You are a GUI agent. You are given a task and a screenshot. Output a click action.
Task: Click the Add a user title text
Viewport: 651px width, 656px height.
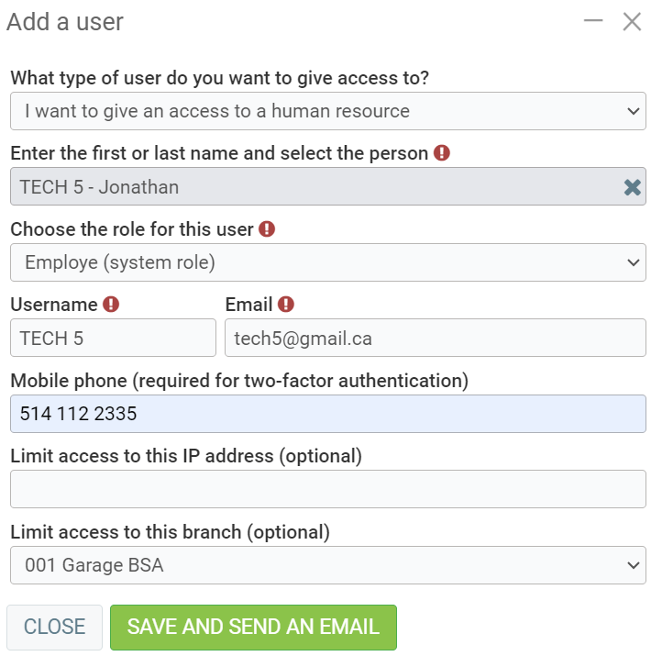[x=65, y=22]
